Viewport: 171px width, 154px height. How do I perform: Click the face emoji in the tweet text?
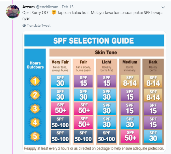click(54, 12)
